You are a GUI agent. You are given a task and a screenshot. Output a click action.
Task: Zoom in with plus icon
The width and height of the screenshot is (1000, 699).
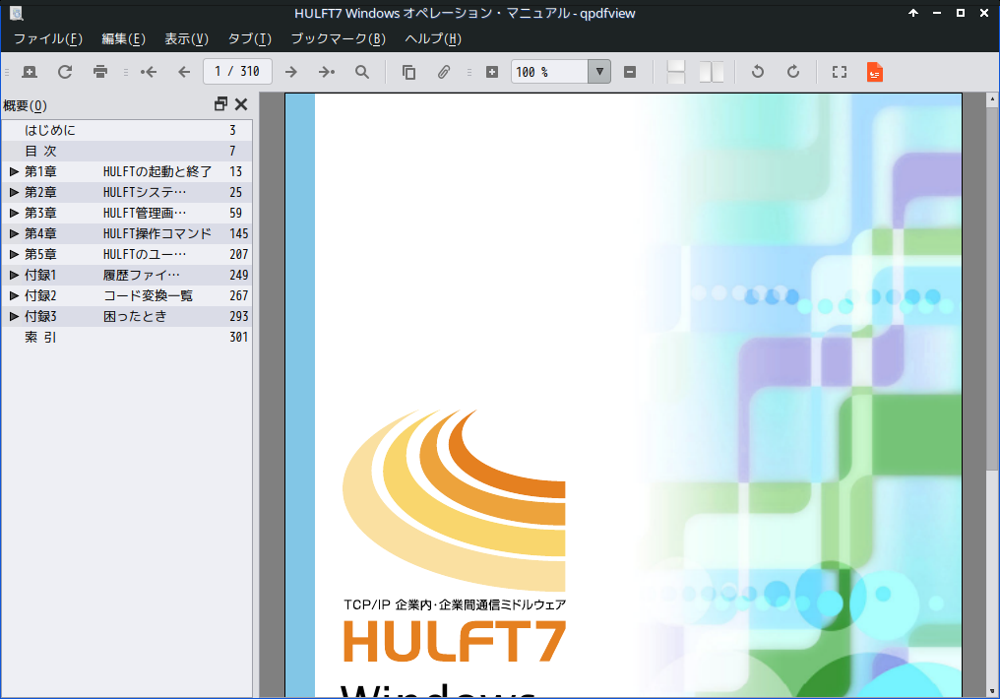coord(492,72)
